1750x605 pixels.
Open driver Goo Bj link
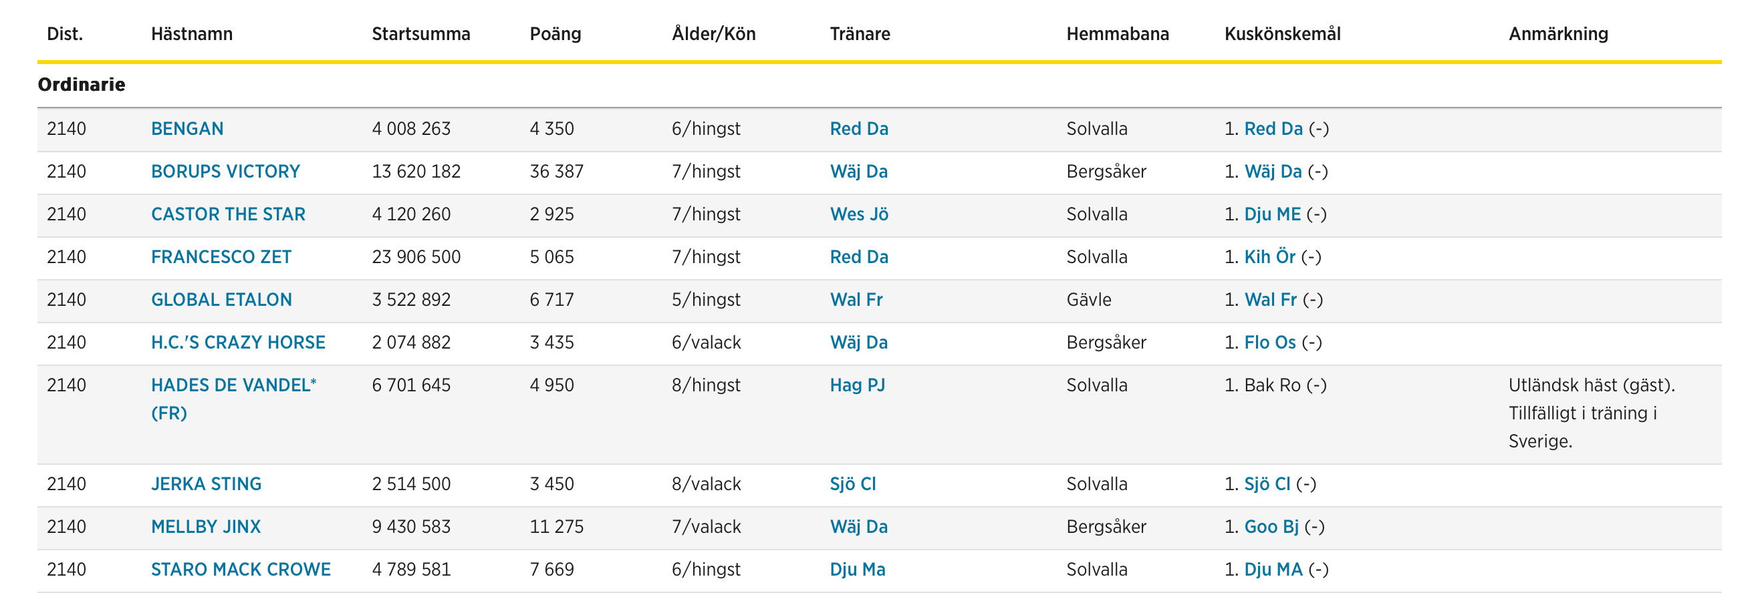(x=1270, y=526)
